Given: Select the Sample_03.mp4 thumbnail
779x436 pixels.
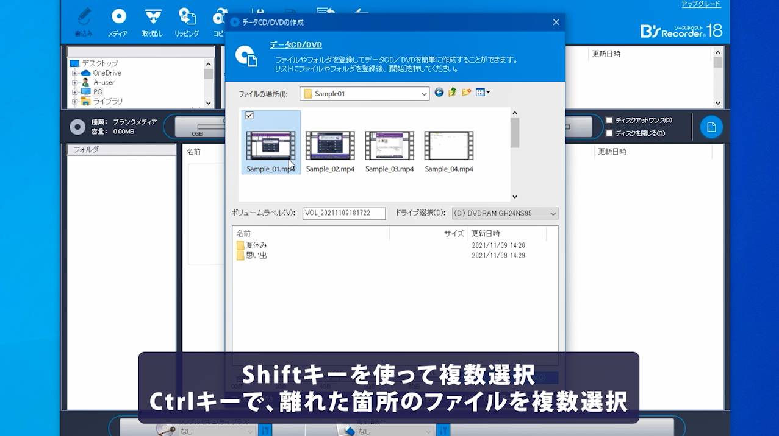Looking at the screenshot, I should coord(389,146).
